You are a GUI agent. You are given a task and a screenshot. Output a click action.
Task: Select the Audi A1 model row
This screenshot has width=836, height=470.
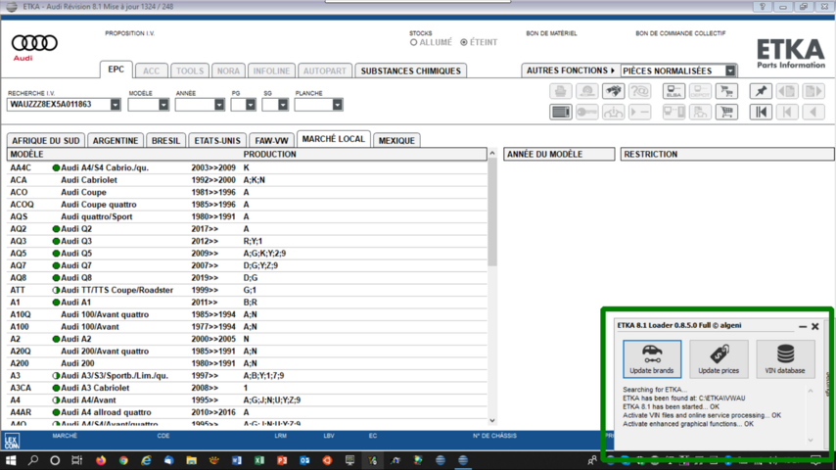[247, 303]
